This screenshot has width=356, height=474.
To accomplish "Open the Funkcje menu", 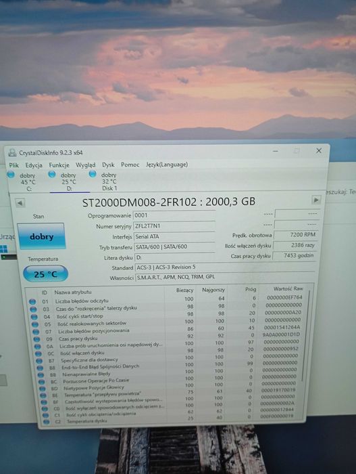I will coord(59,165).
